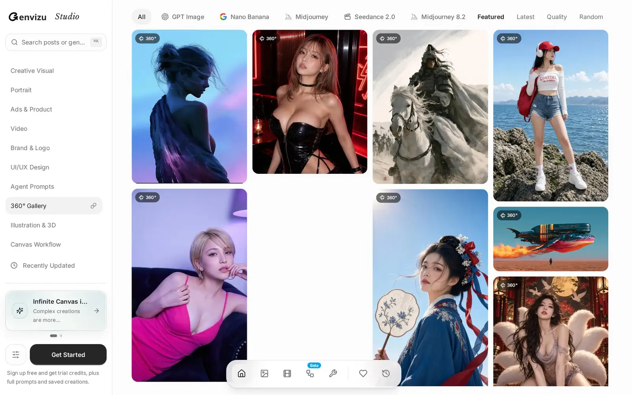This screenshot has width=632, height=395.
Task: Open Agent Prompts category
Action: (x=54, y=187)
